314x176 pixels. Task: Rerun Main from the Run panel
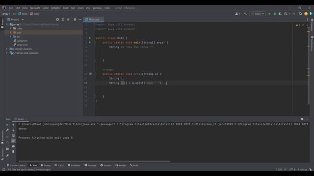pos(7,125)
